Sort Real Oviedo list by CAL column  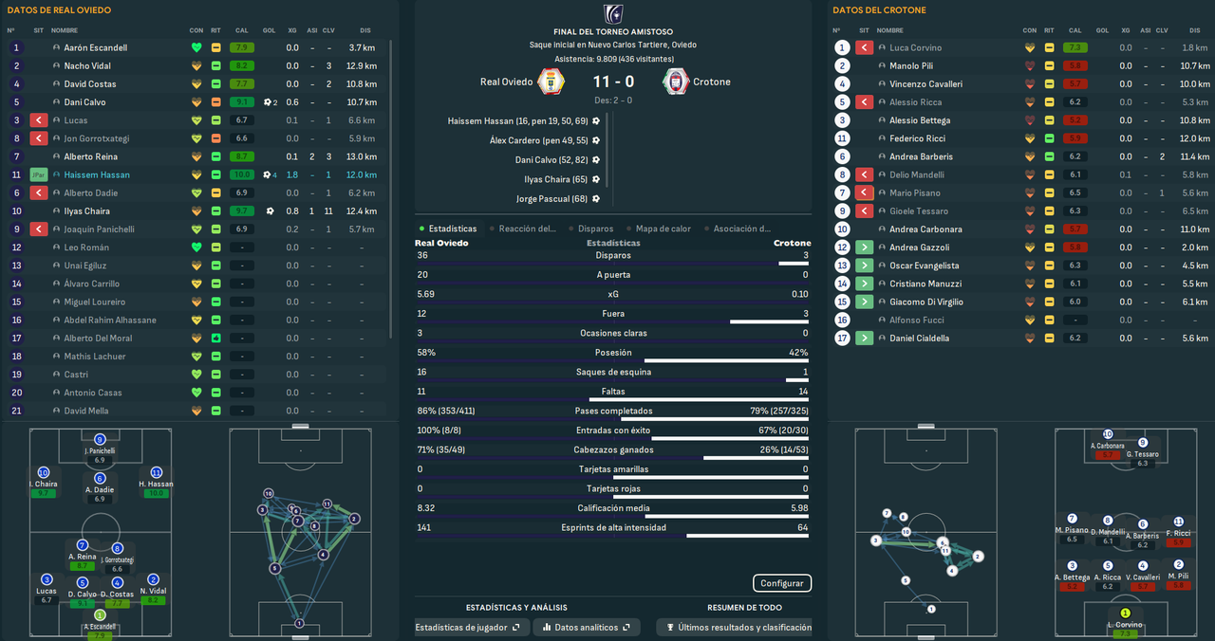coord(240,30)
